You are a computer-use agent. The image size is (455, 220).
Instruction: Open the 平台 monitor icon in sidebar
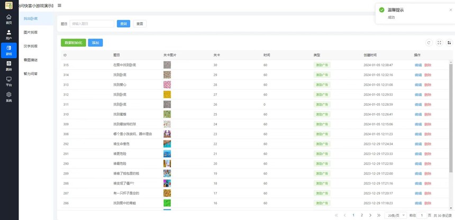[8, 81]
